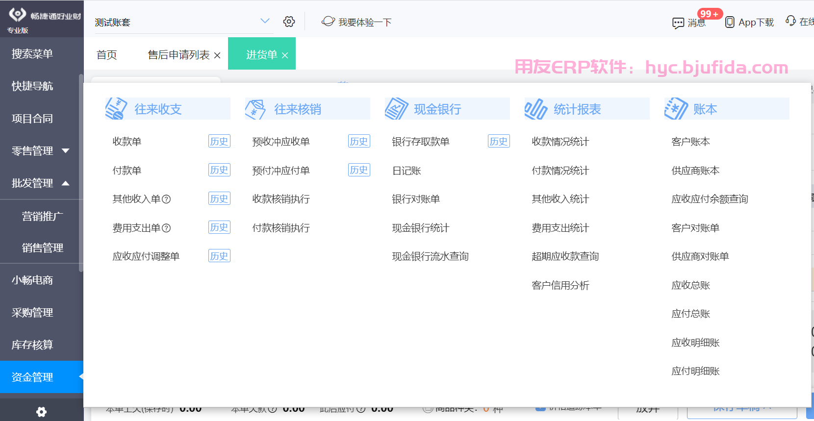Select 销售管理 submenu item

pos(42,248)
